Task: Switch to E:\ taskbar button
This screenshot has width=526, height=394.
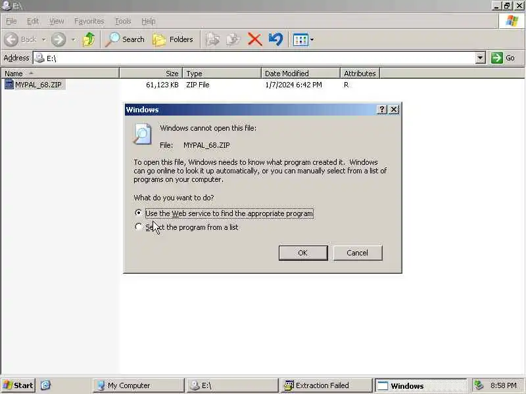Action: 232,385
